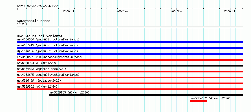251x112 pixels.
Task: Open the nsv5828994 Almarri2020 label
Action: point(37,63)
